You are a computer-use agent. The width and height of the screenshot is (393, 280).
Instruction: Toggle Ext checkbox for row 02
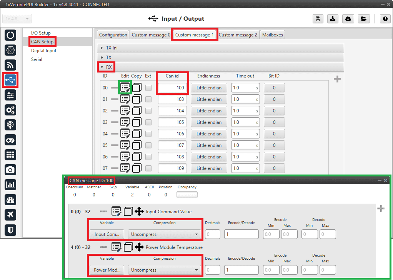[148, 111]
